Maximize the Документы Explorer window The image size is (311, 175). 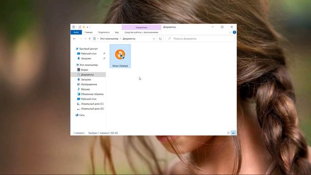[222, 27]
